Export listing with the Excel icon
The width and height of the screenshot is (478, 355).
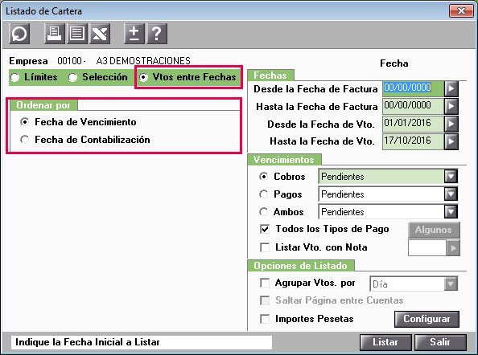click(x=100, y=34)
